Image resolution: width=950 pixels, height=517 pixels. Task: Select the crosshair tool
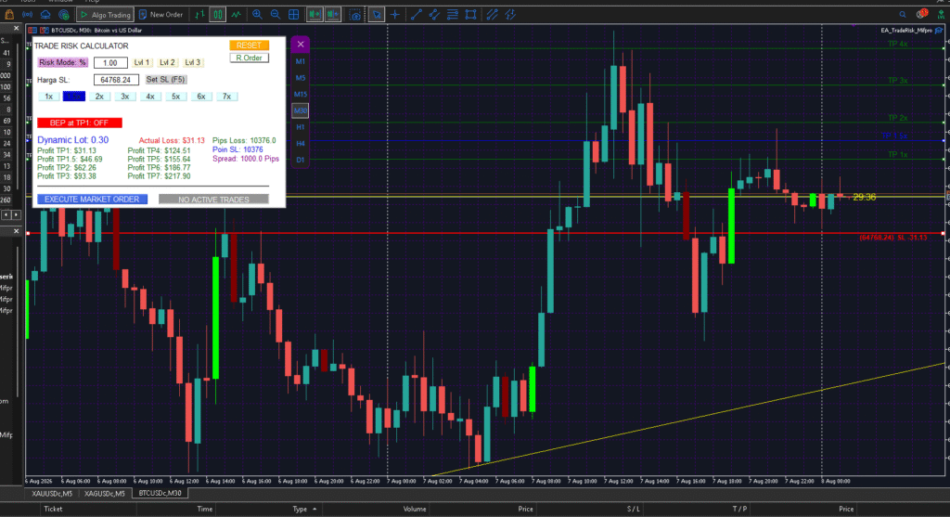coord(395,15)
